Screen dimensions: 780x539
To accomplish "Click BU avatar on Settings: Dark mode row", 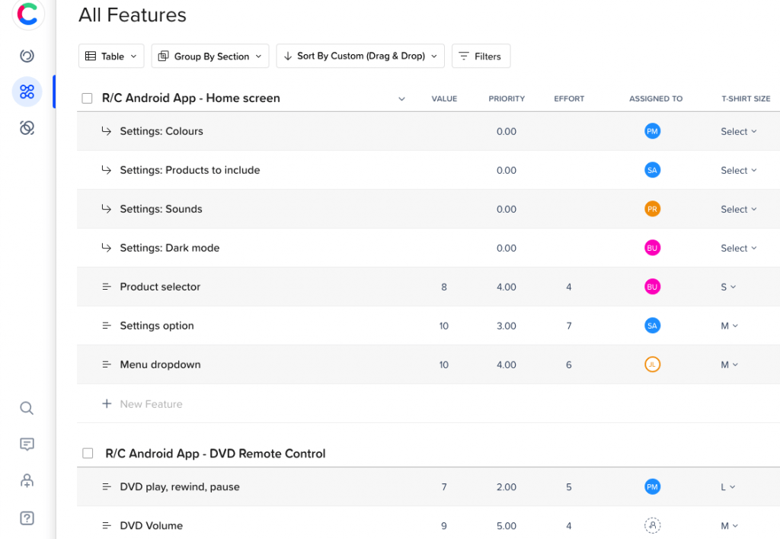I will click(652, 248).
